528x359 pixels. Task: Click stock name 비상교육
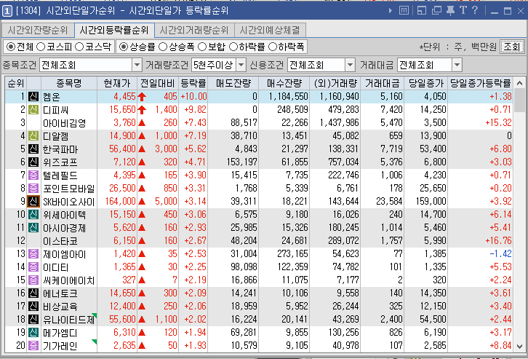[60, 307]
